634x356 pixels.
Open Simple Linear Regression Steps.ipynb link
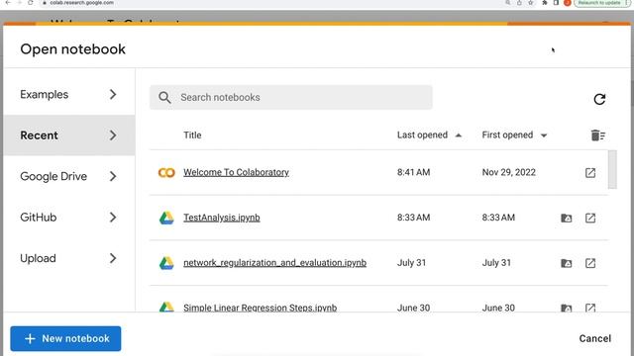coord(260,308)
